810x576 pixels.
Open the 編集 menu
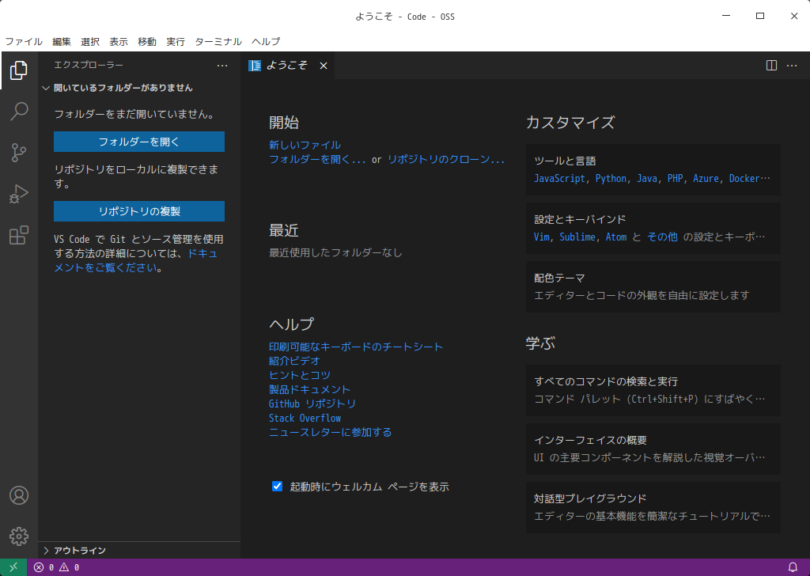62,41
